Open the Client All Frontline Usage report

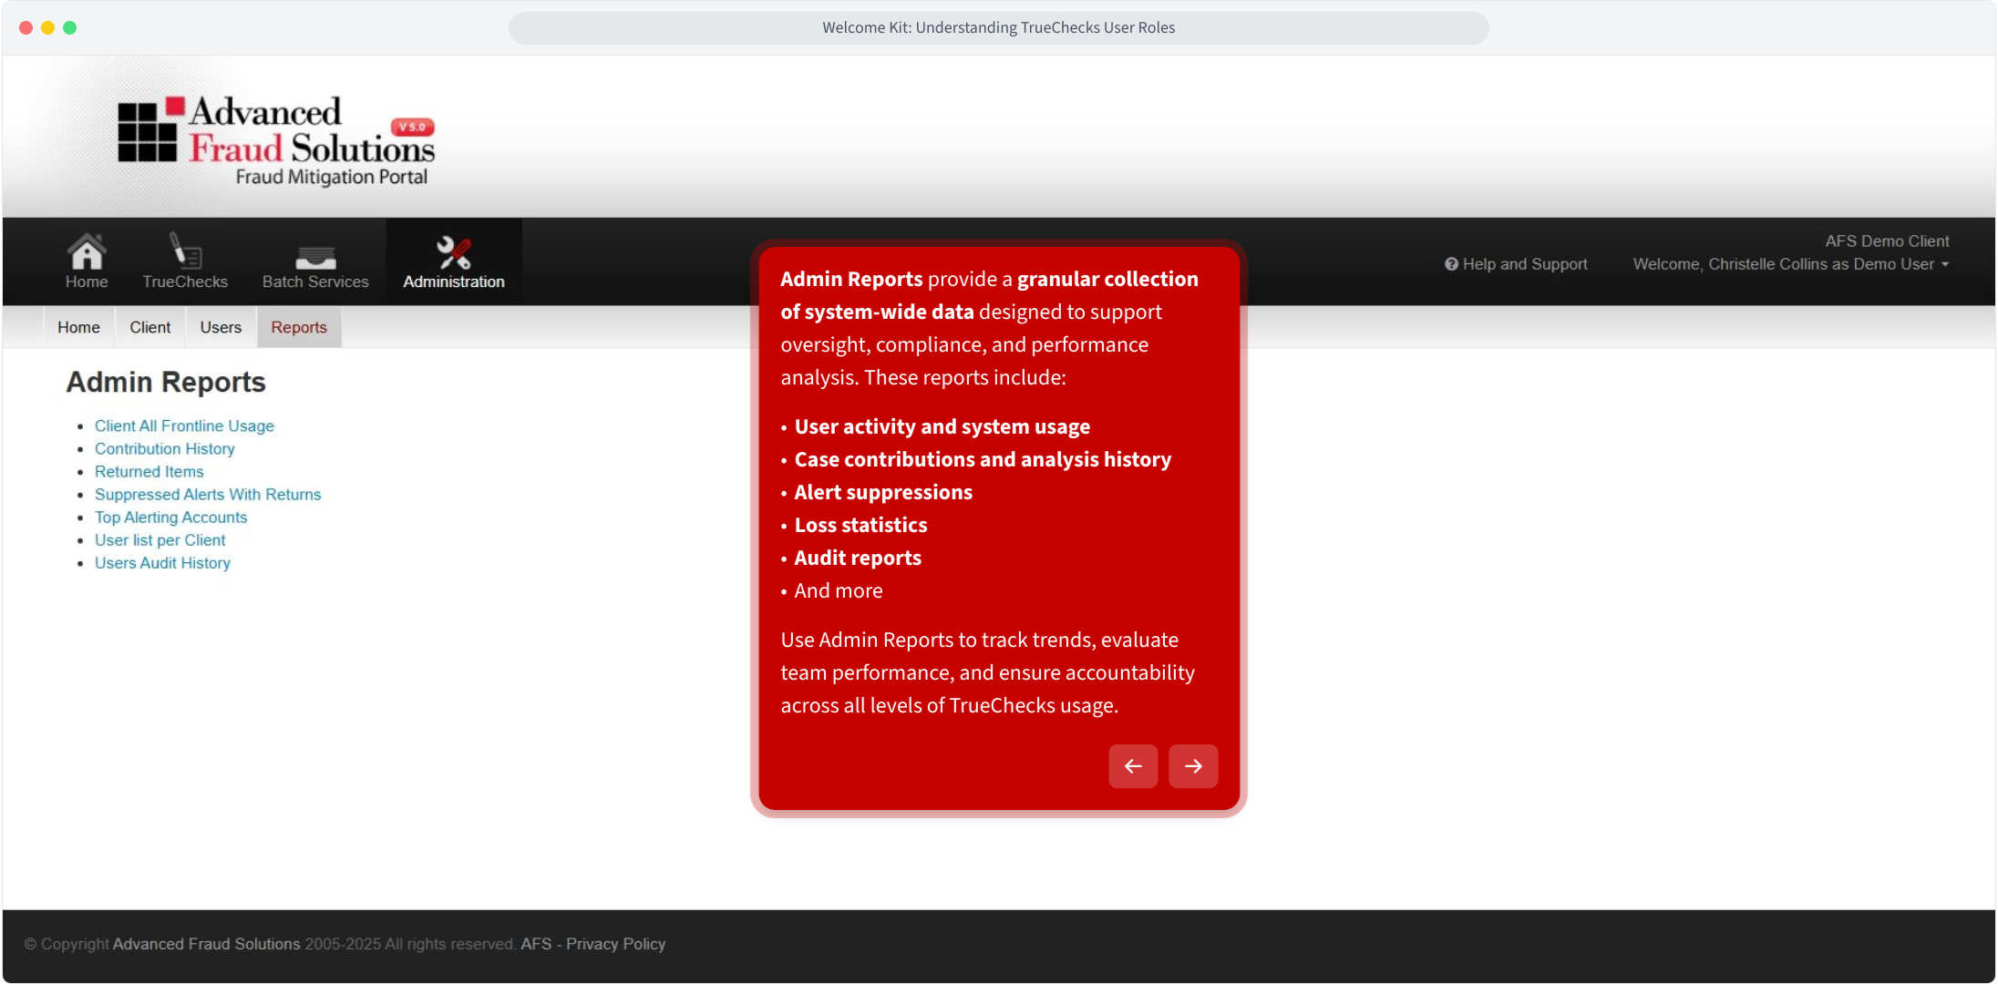click(x=184, y=425)
